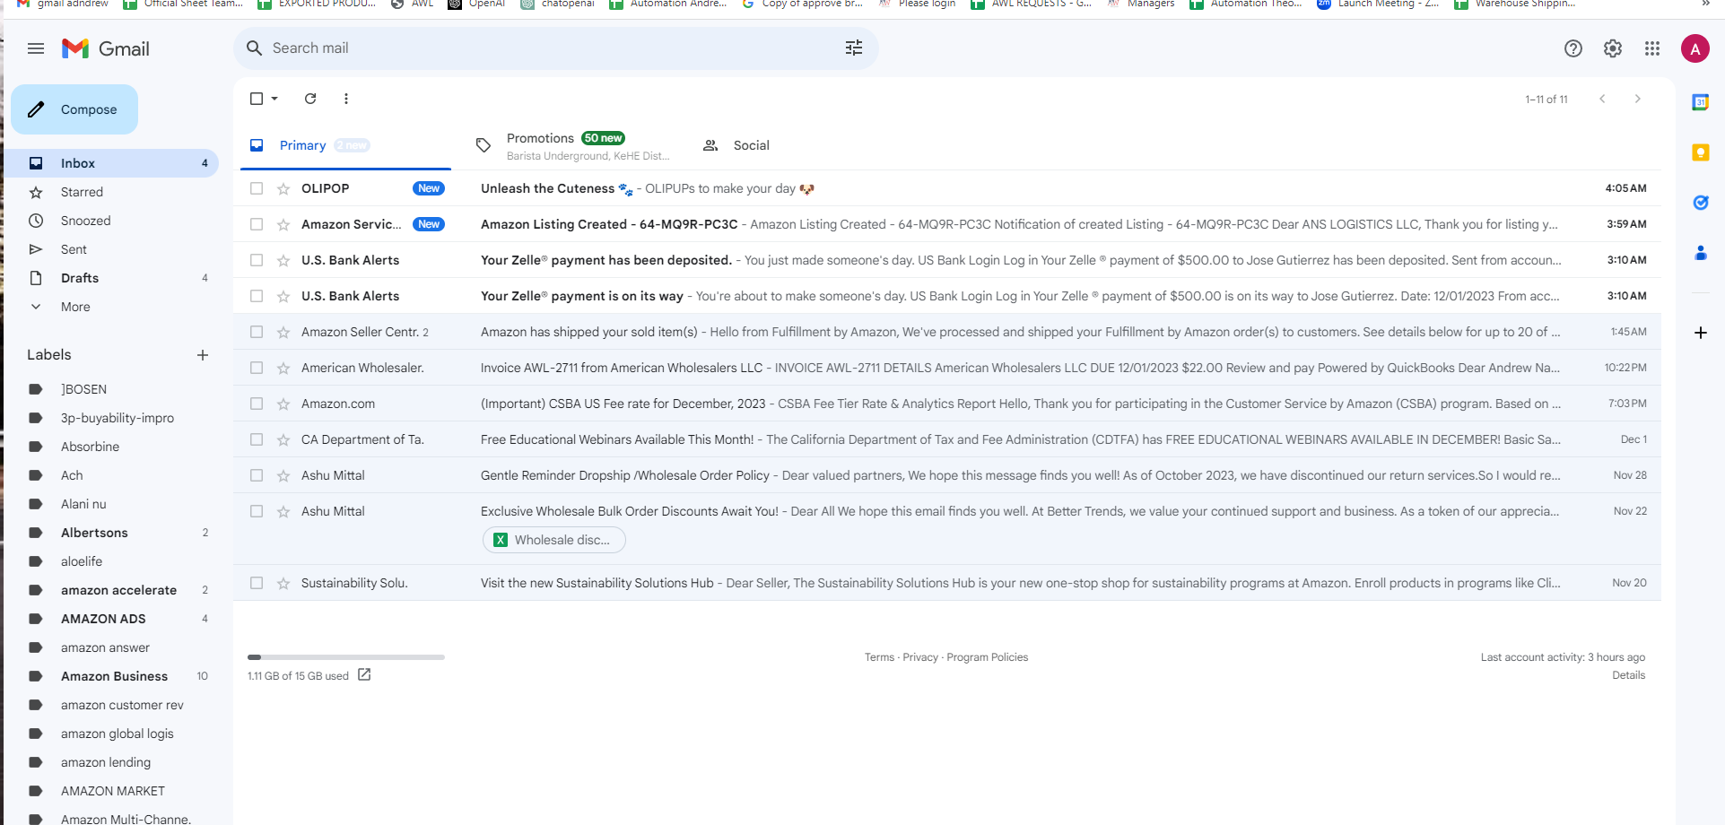This screenshot has height=825, width=1725.
Task: Star the Amazon Services listing email
Action: (283, 224)
